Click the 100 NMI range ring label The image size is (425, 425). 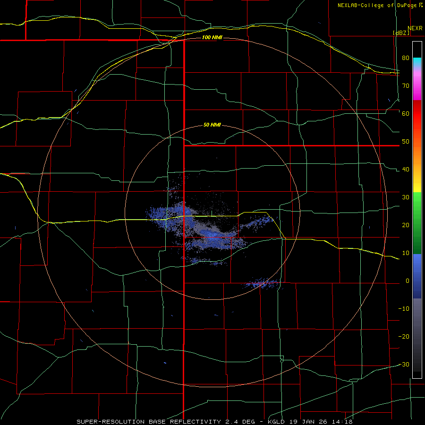click(x=212, y=37)
